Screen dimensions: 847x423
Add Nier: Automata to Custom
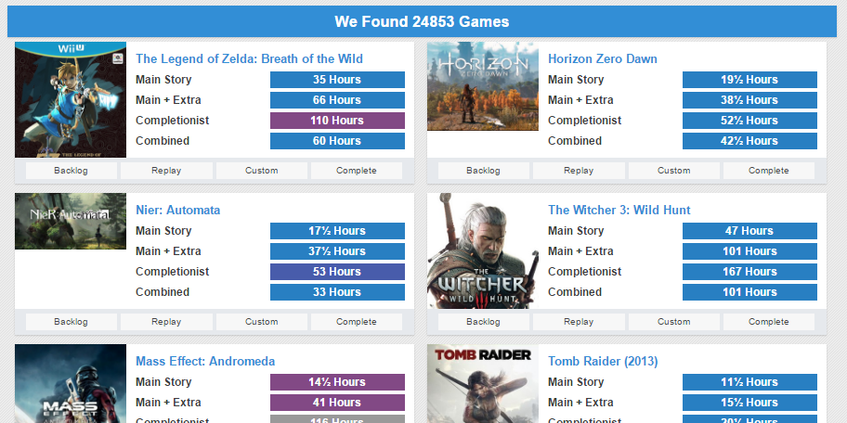pos(262,322)
